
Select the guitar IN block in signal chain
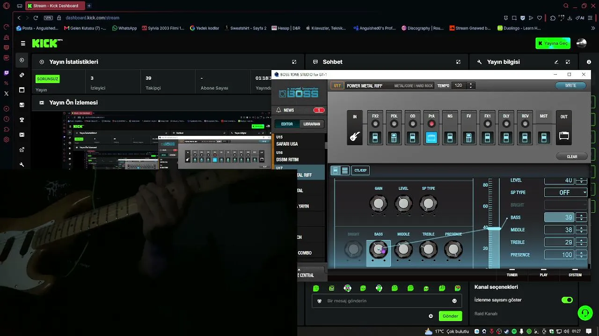pyautogui.click(x=355, y=128)
